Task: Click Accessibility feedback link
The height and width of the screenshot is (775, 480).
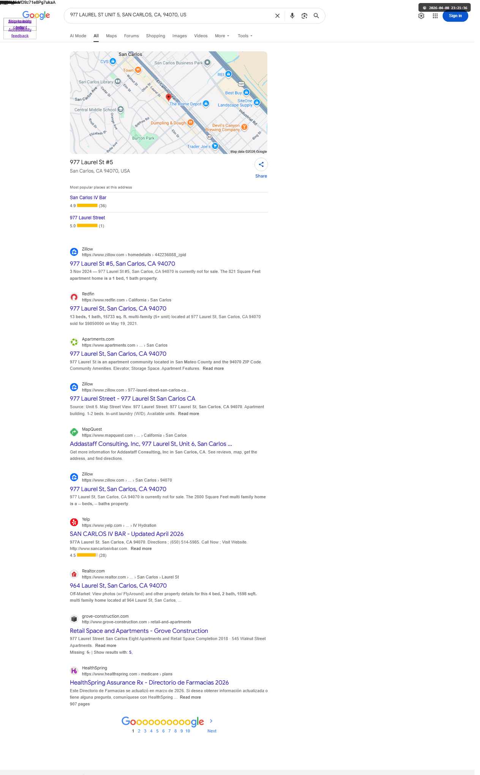Action: 20,33
